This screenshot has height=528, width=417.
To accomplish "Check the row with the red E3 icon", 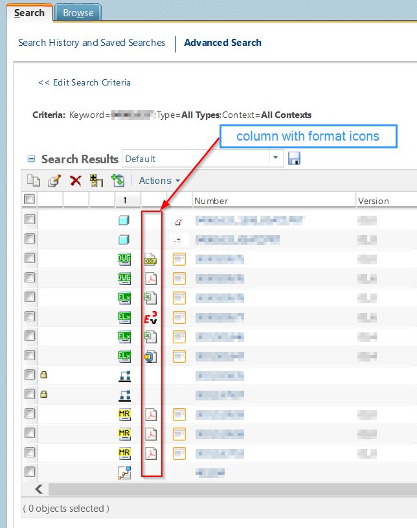I will tap(30, 316).
